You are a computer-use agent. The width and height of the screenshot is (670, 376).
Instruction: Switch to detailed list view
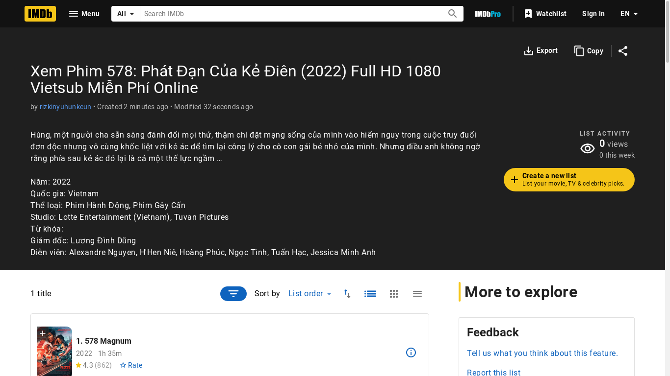tap(370, 294)
